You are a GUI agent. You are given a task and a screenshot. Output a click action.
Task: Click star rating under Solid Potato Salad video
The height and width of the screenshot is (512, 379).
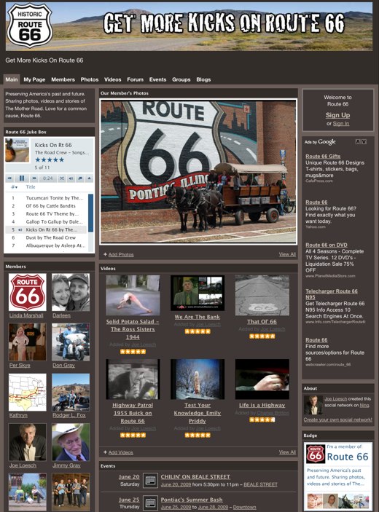[133, 352]
